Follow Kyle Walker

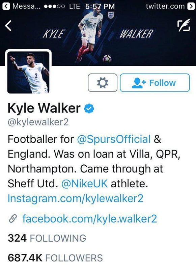pyautogui.click(x=155, y=83)
